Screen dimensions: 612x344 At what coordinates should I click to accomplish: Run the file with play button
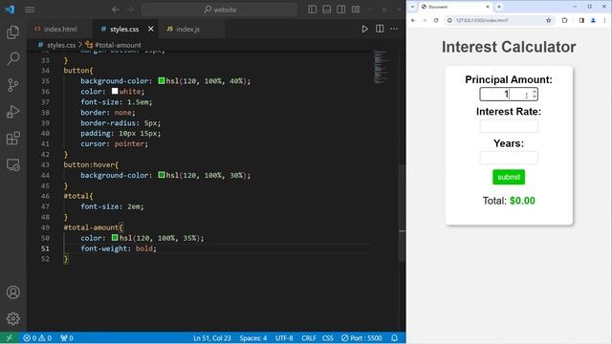pos(364,29)
